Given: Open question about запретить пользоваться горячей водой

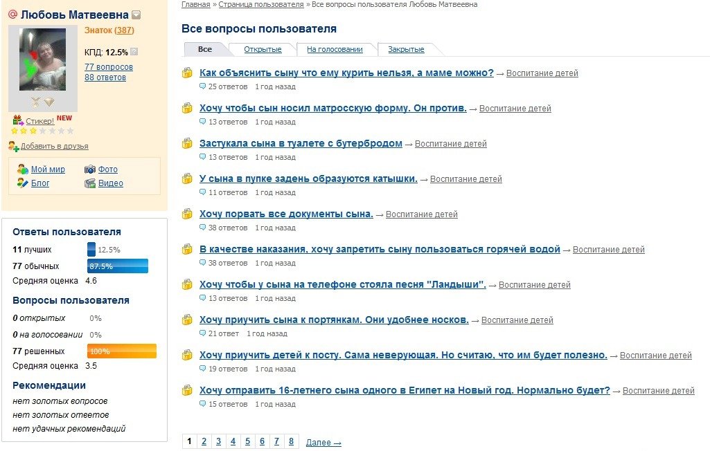Looking at the screenshot, I should (x=380, y=249).
